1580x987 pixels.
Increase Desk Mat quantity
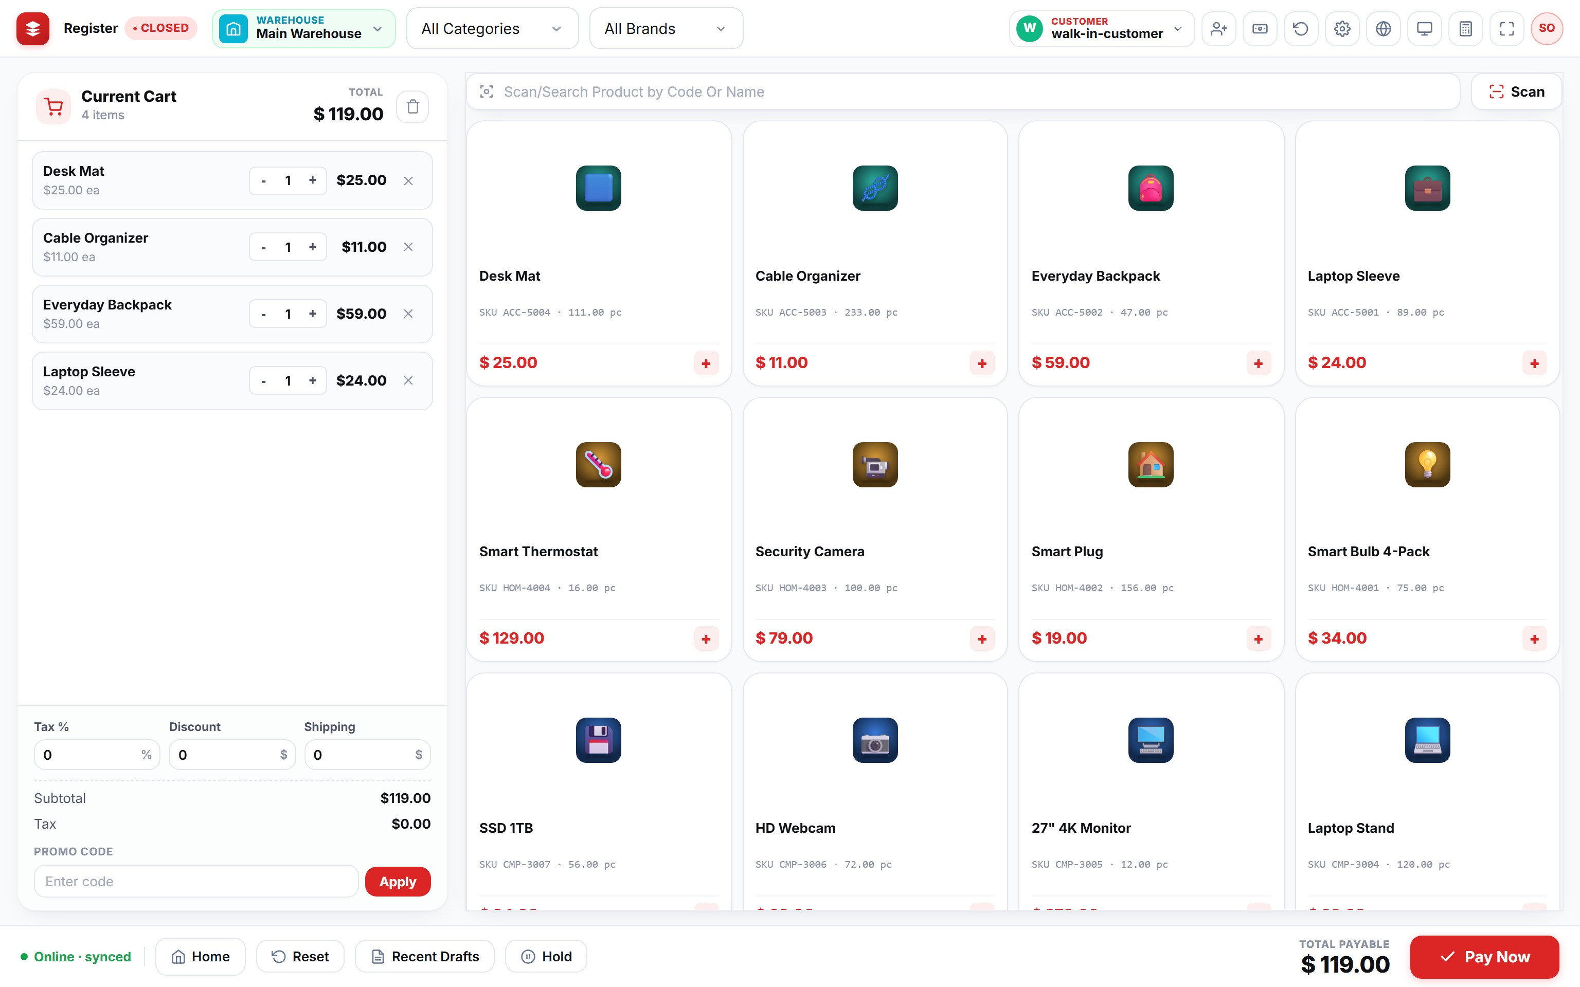click(313, 180)
